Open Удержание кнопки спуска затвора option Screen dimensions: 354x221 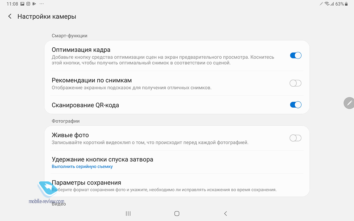(177, 162)
